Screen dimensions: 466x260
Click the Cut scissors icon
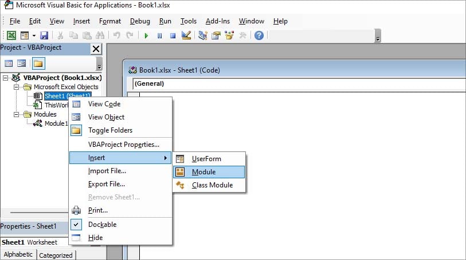point(60,35)
